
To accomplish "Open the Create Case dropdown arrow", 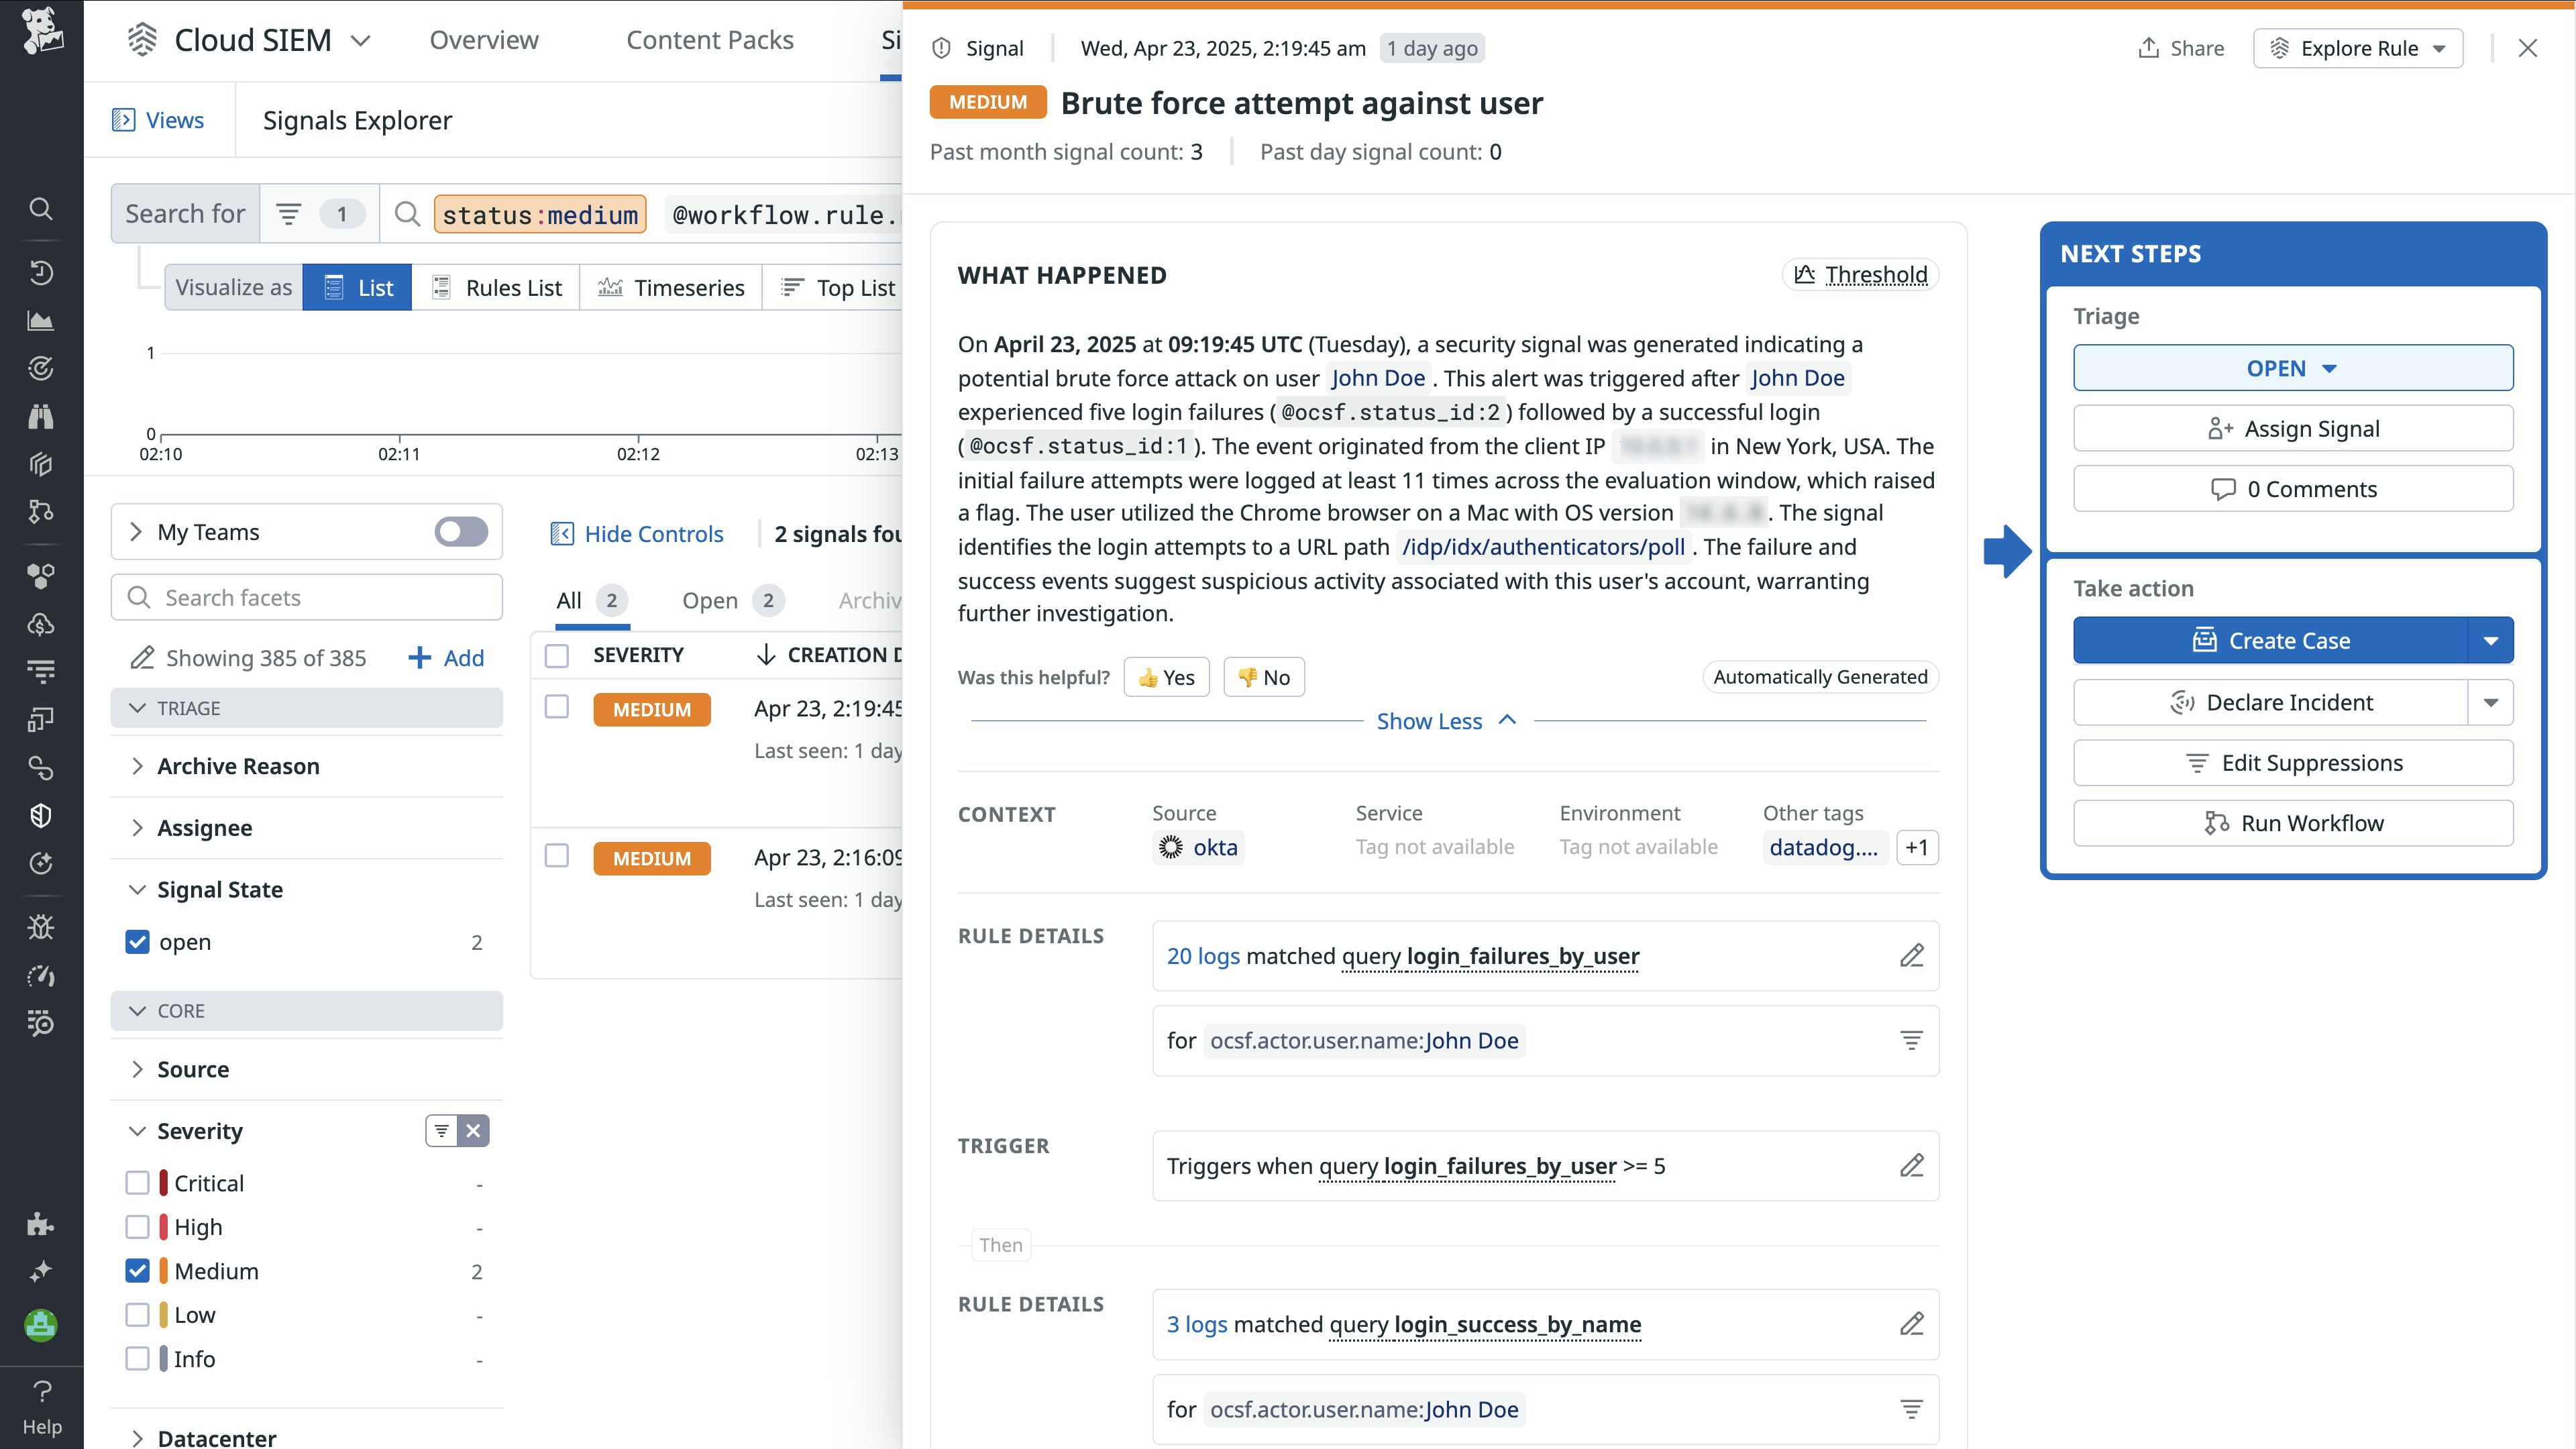I will 2490,641.
